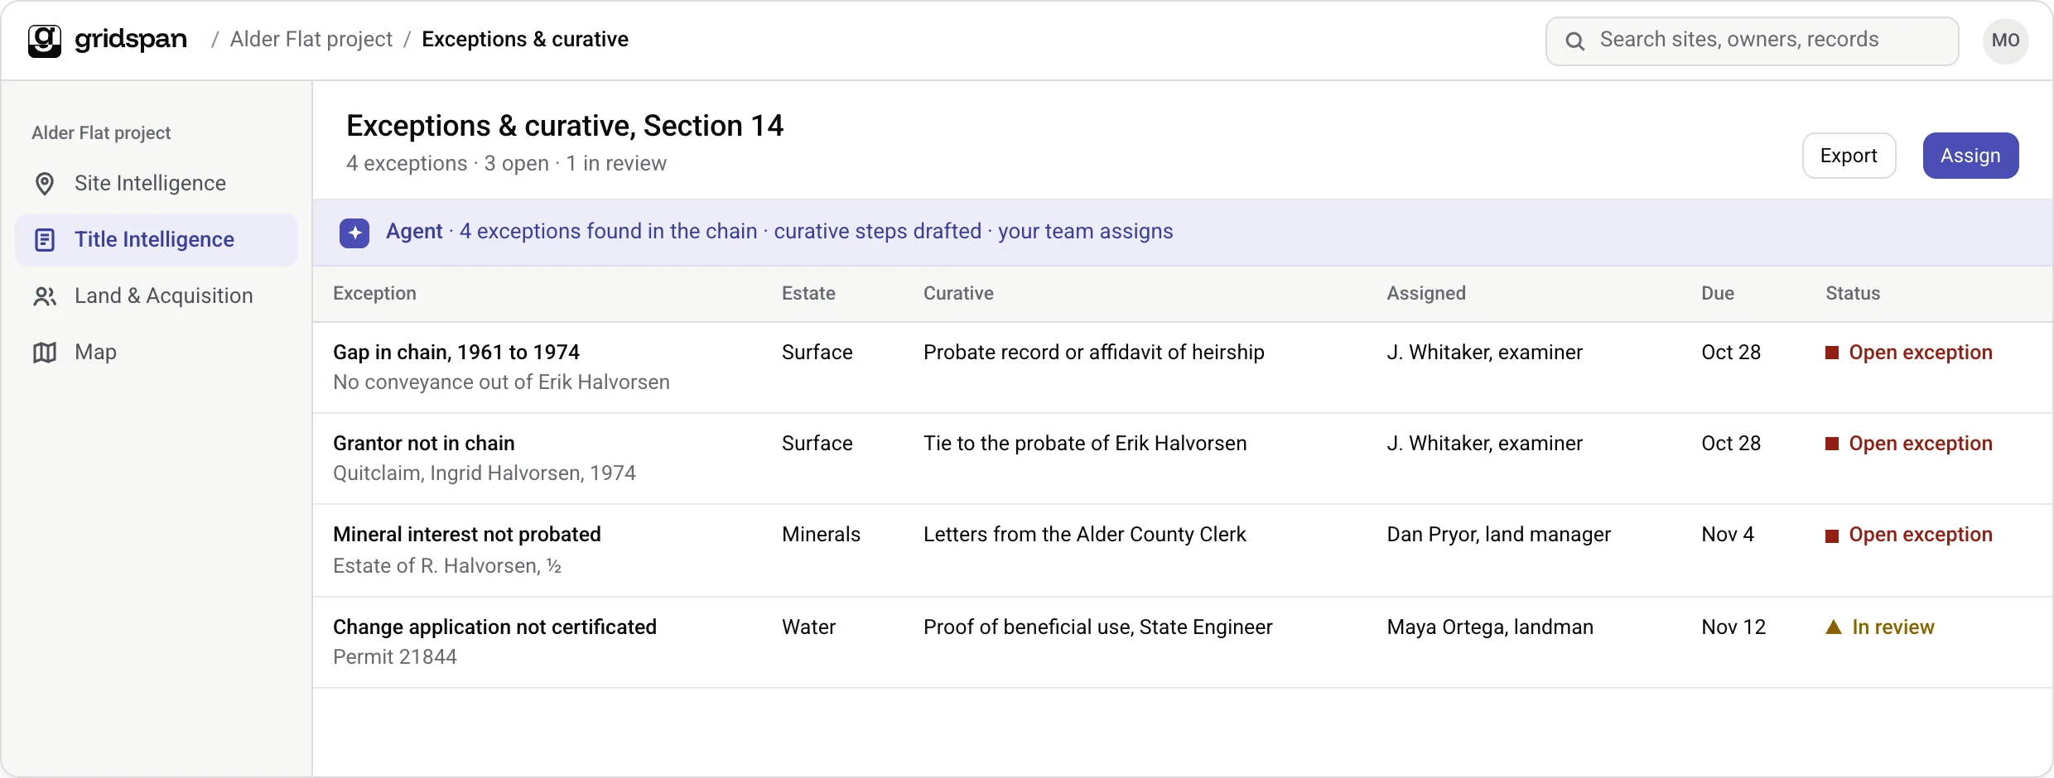Open 'Mineral interest not probated' exception
2054x778 pixels.
[467, 535]
